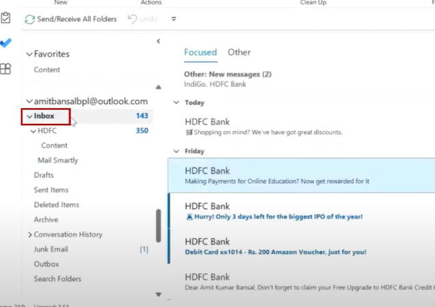
Task: Click folder pane scroll down arrow
Action: tap(159, 294)
